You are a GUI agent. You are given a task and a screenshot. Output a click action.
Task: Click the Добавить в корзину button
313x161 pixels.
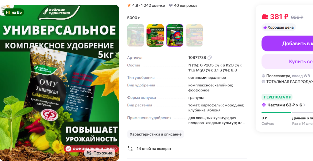[x=287, y=44]
